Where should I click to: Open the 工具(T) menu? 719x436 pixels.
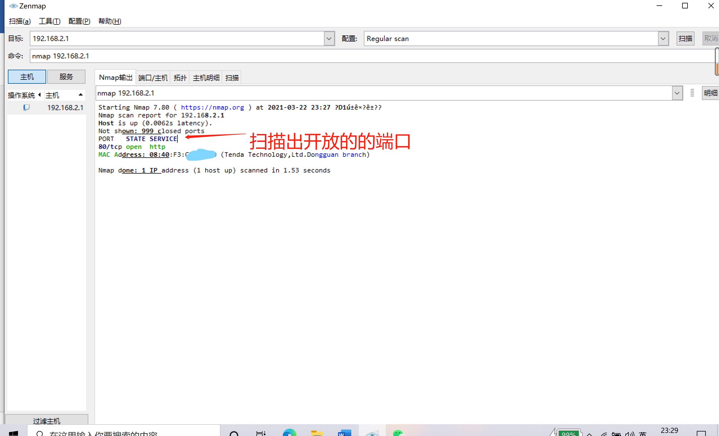[49, 21]
